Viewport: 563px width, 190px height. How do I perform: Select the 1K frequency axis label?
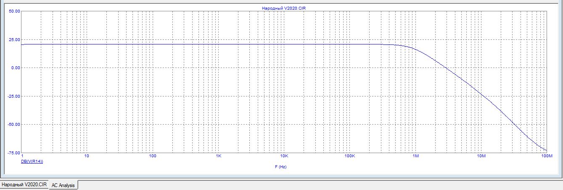[218, 156]
